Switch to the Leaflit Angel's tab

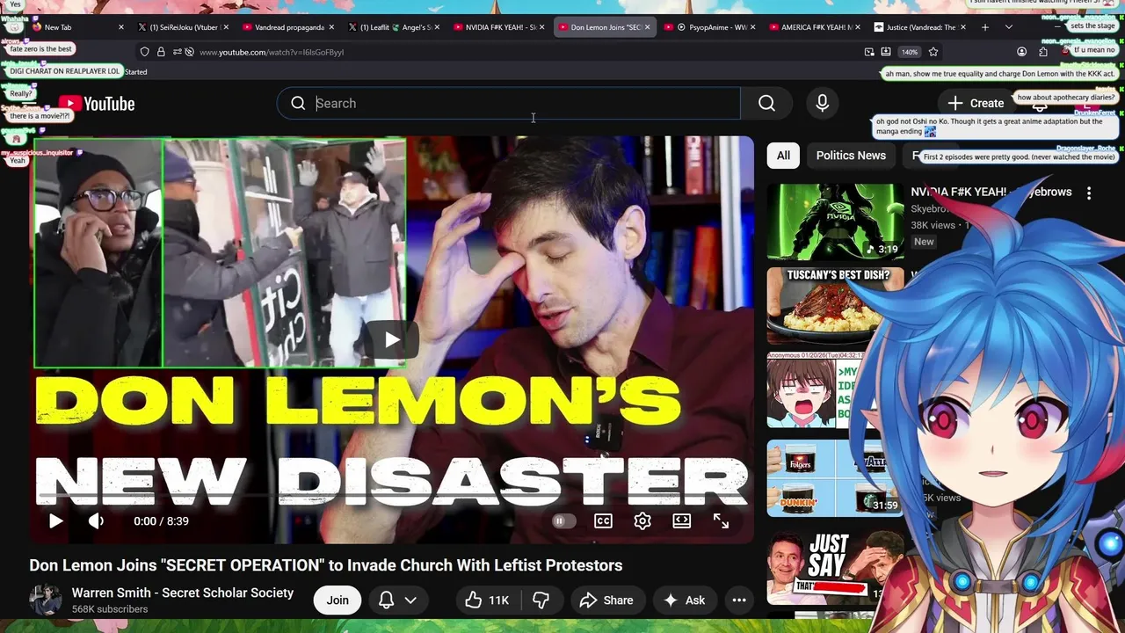tap(393, 27)
